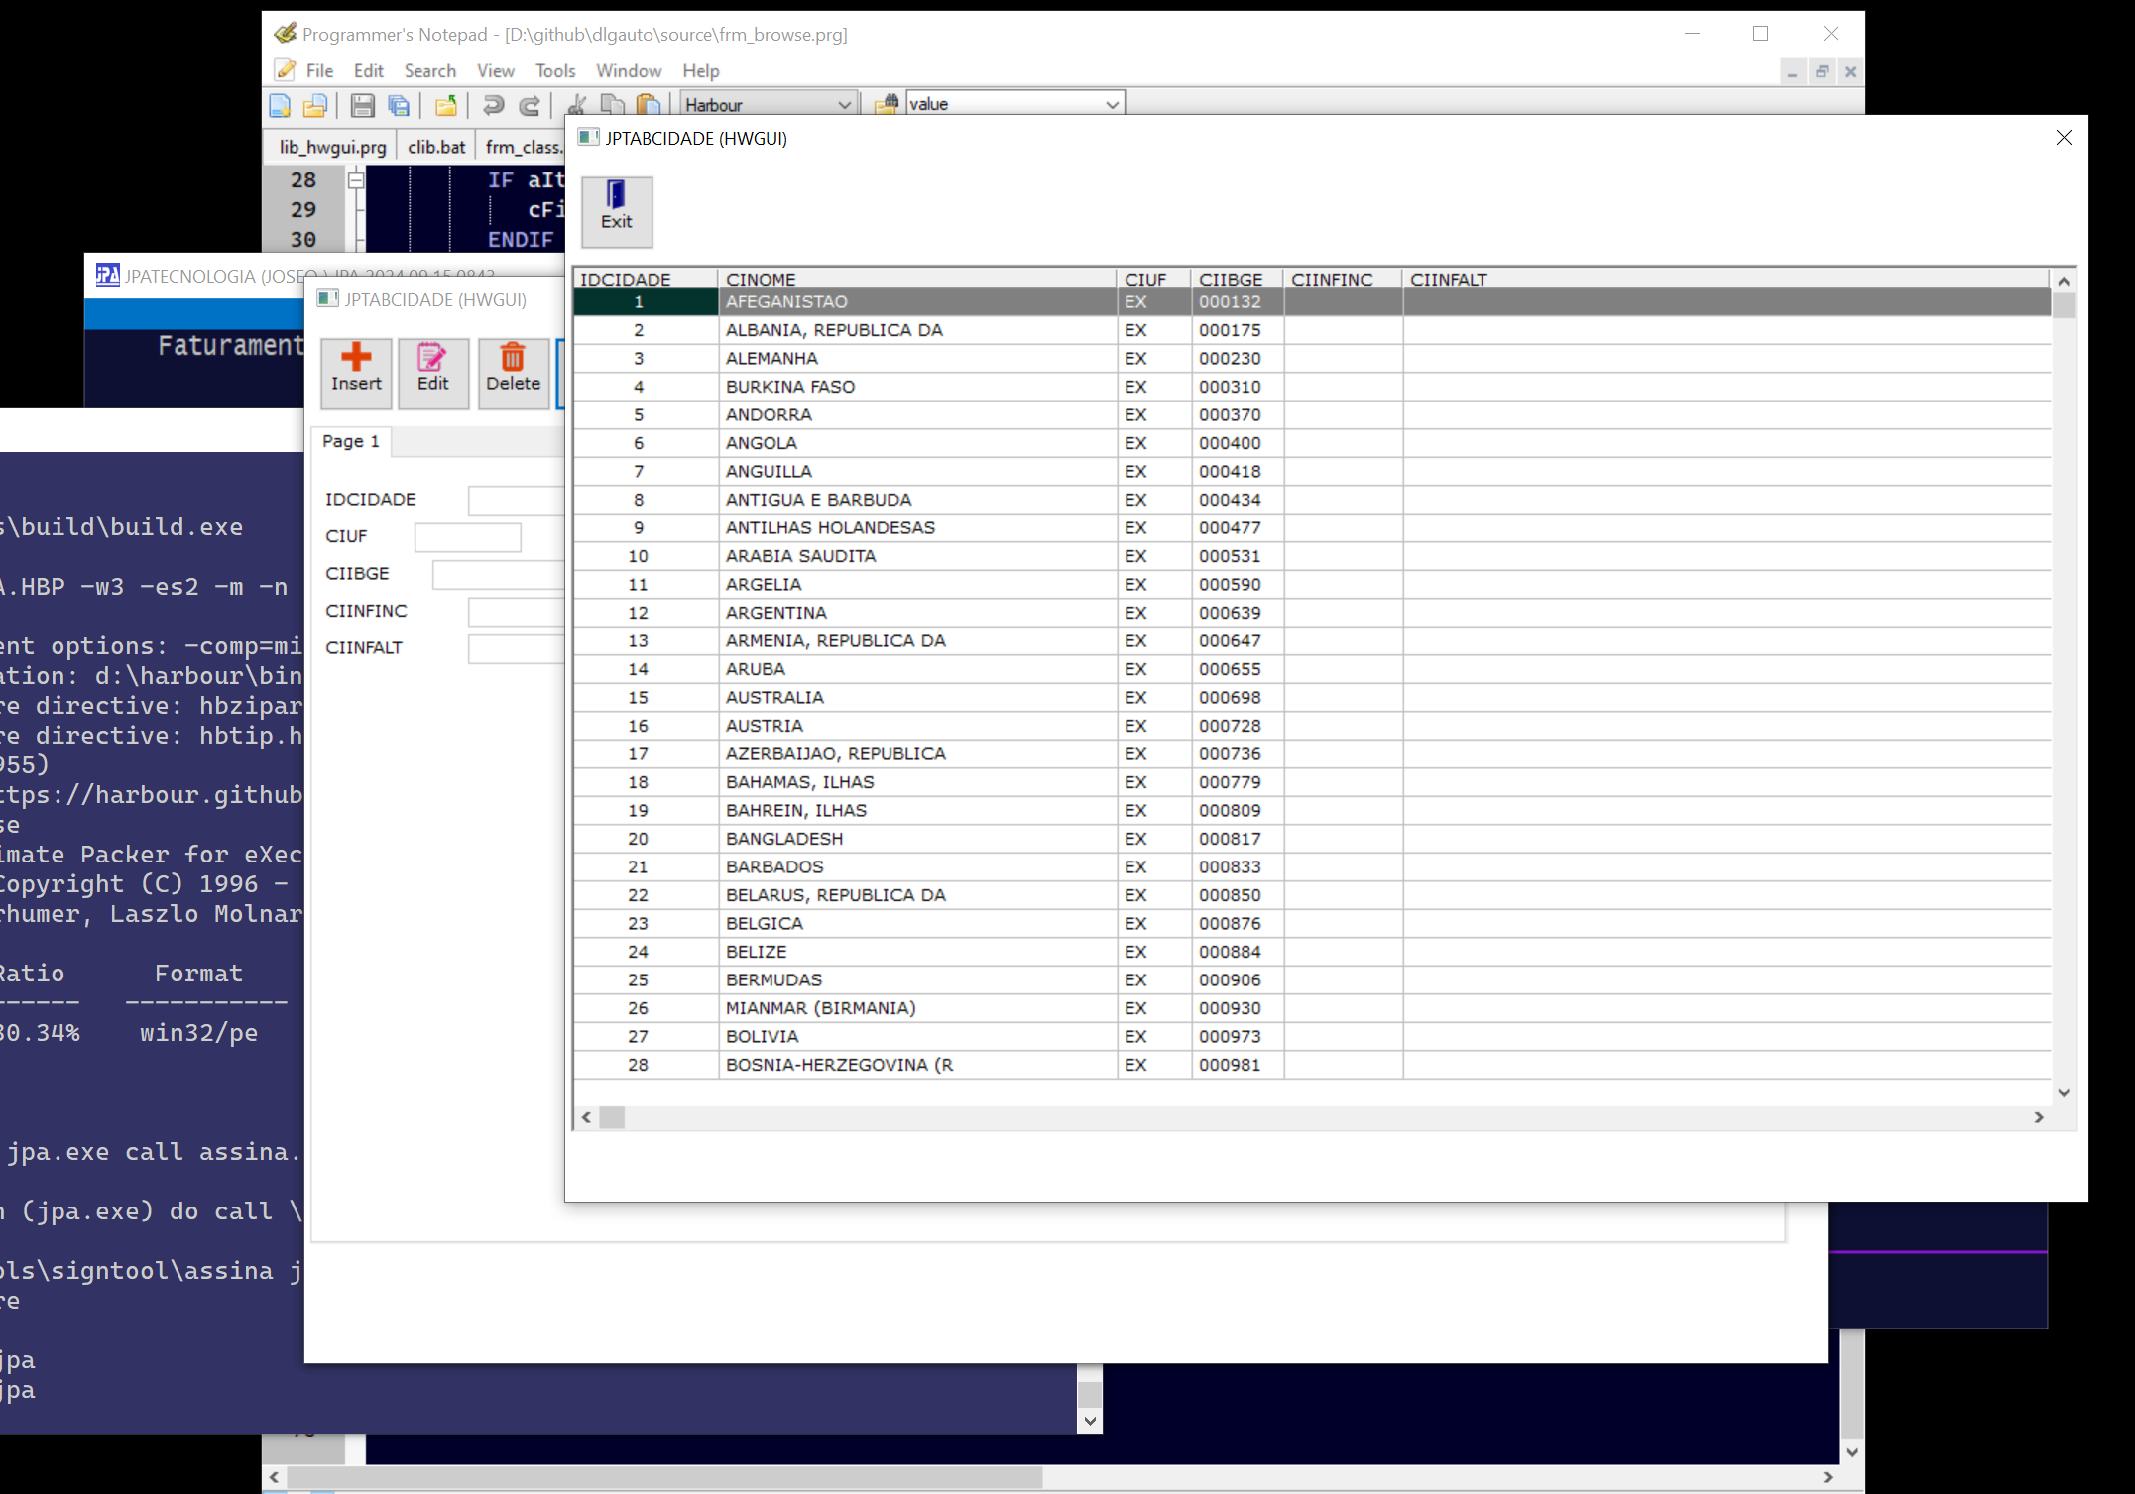Click the Save floppy disk icon
2135x1494 pixels.
(x=362, y=105)
